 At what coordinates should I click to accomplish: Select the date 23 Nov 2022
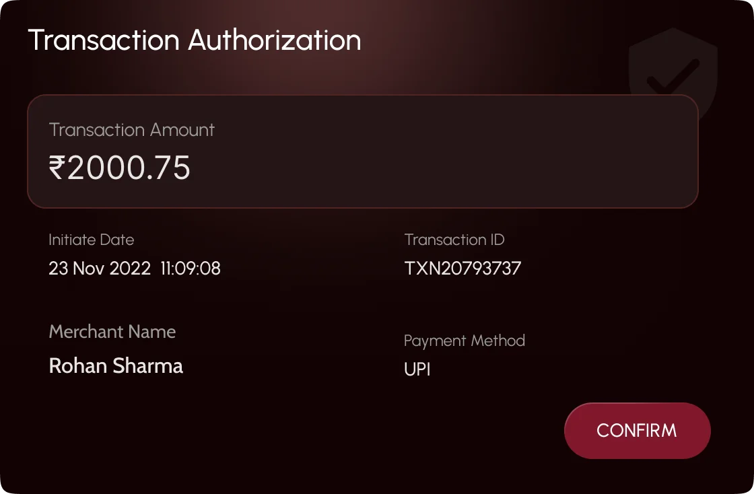point(100,268)
